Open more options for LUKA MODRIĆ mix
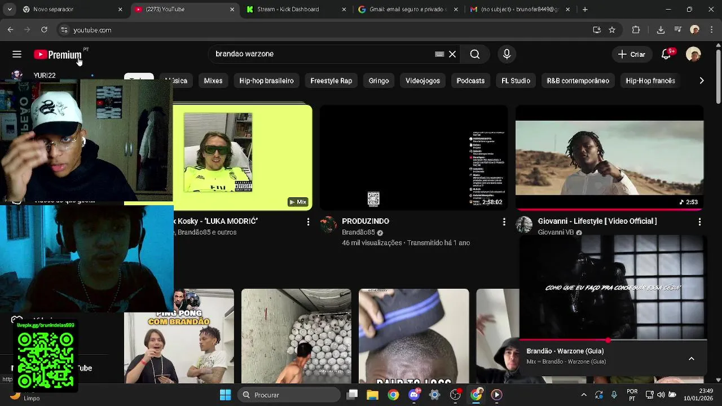This screenshot has width=722, height=406. 308,222
